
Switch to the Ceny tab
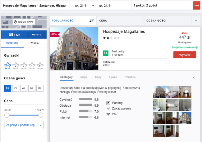coord(98,77)
